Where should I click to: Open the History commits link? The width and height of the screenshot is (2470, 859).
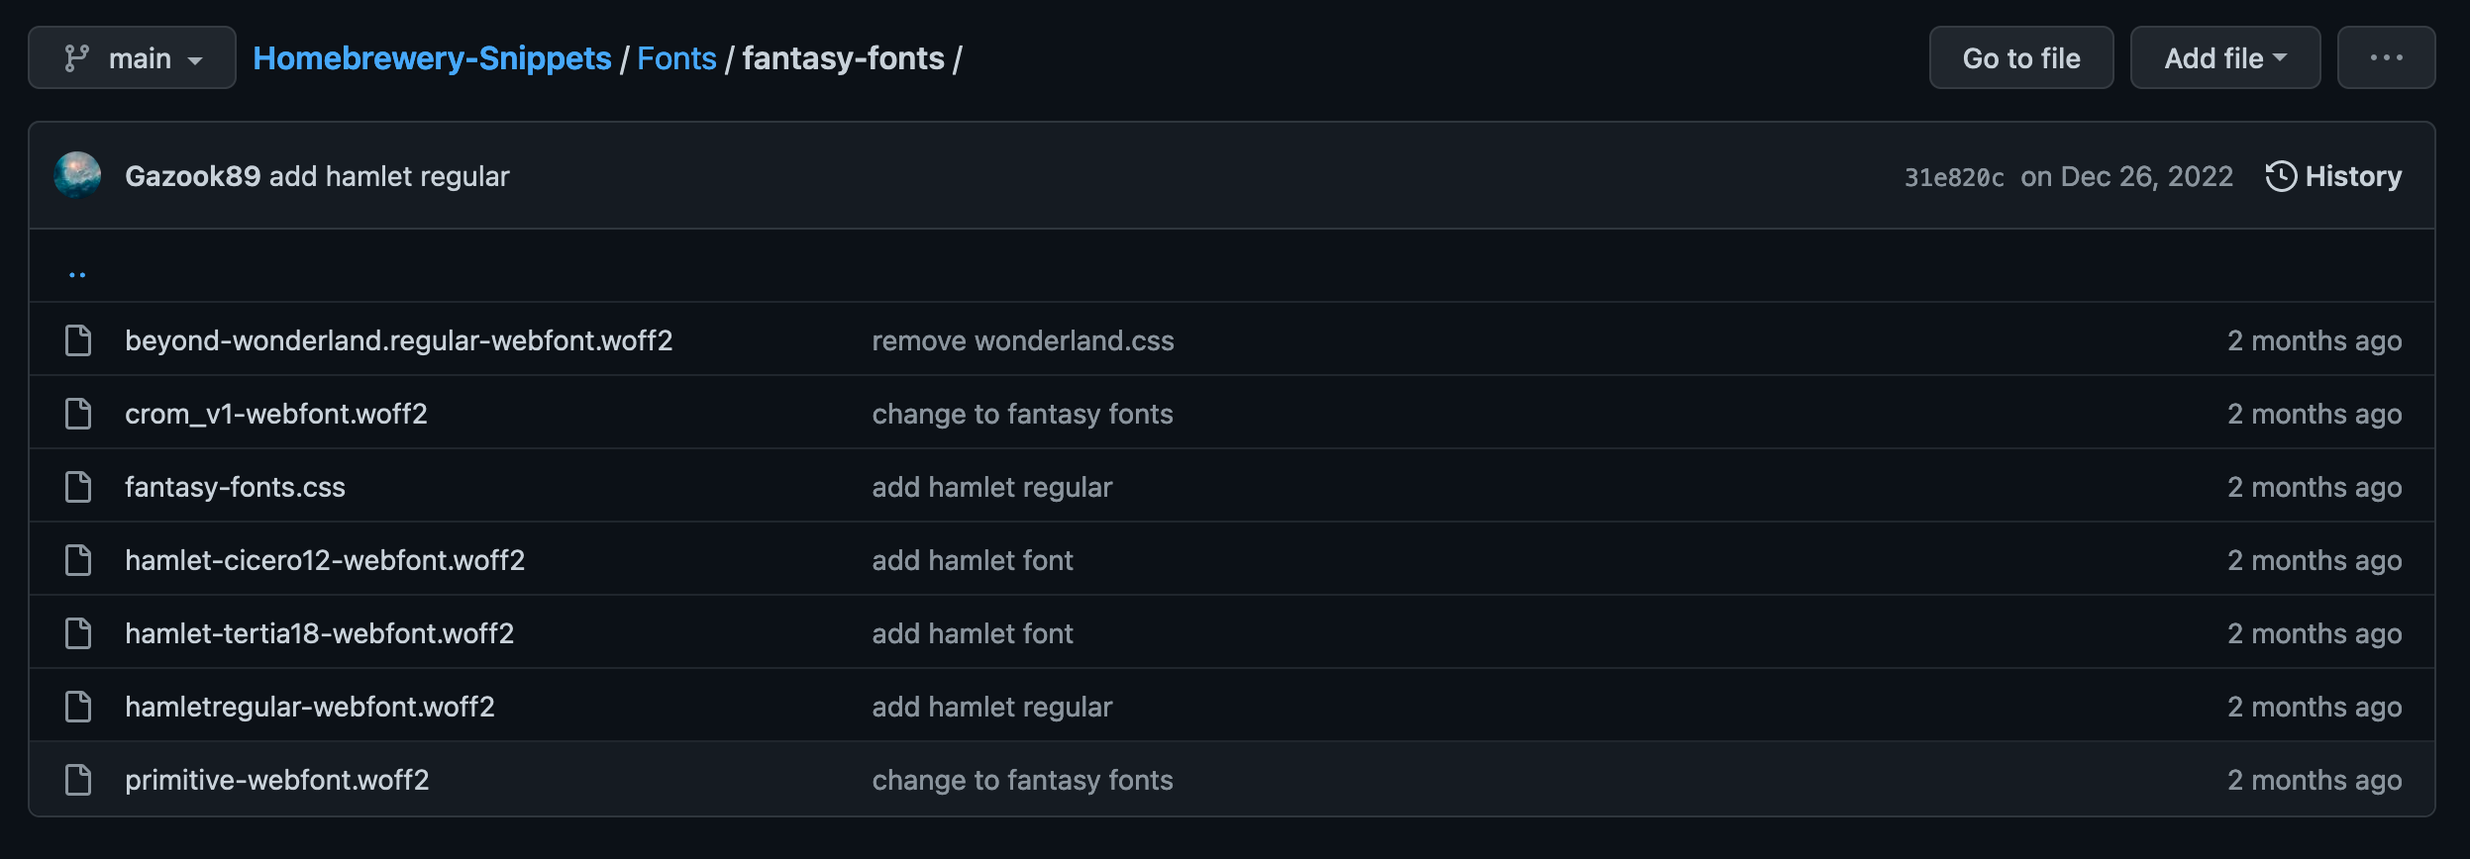[x=2352, y=176]
